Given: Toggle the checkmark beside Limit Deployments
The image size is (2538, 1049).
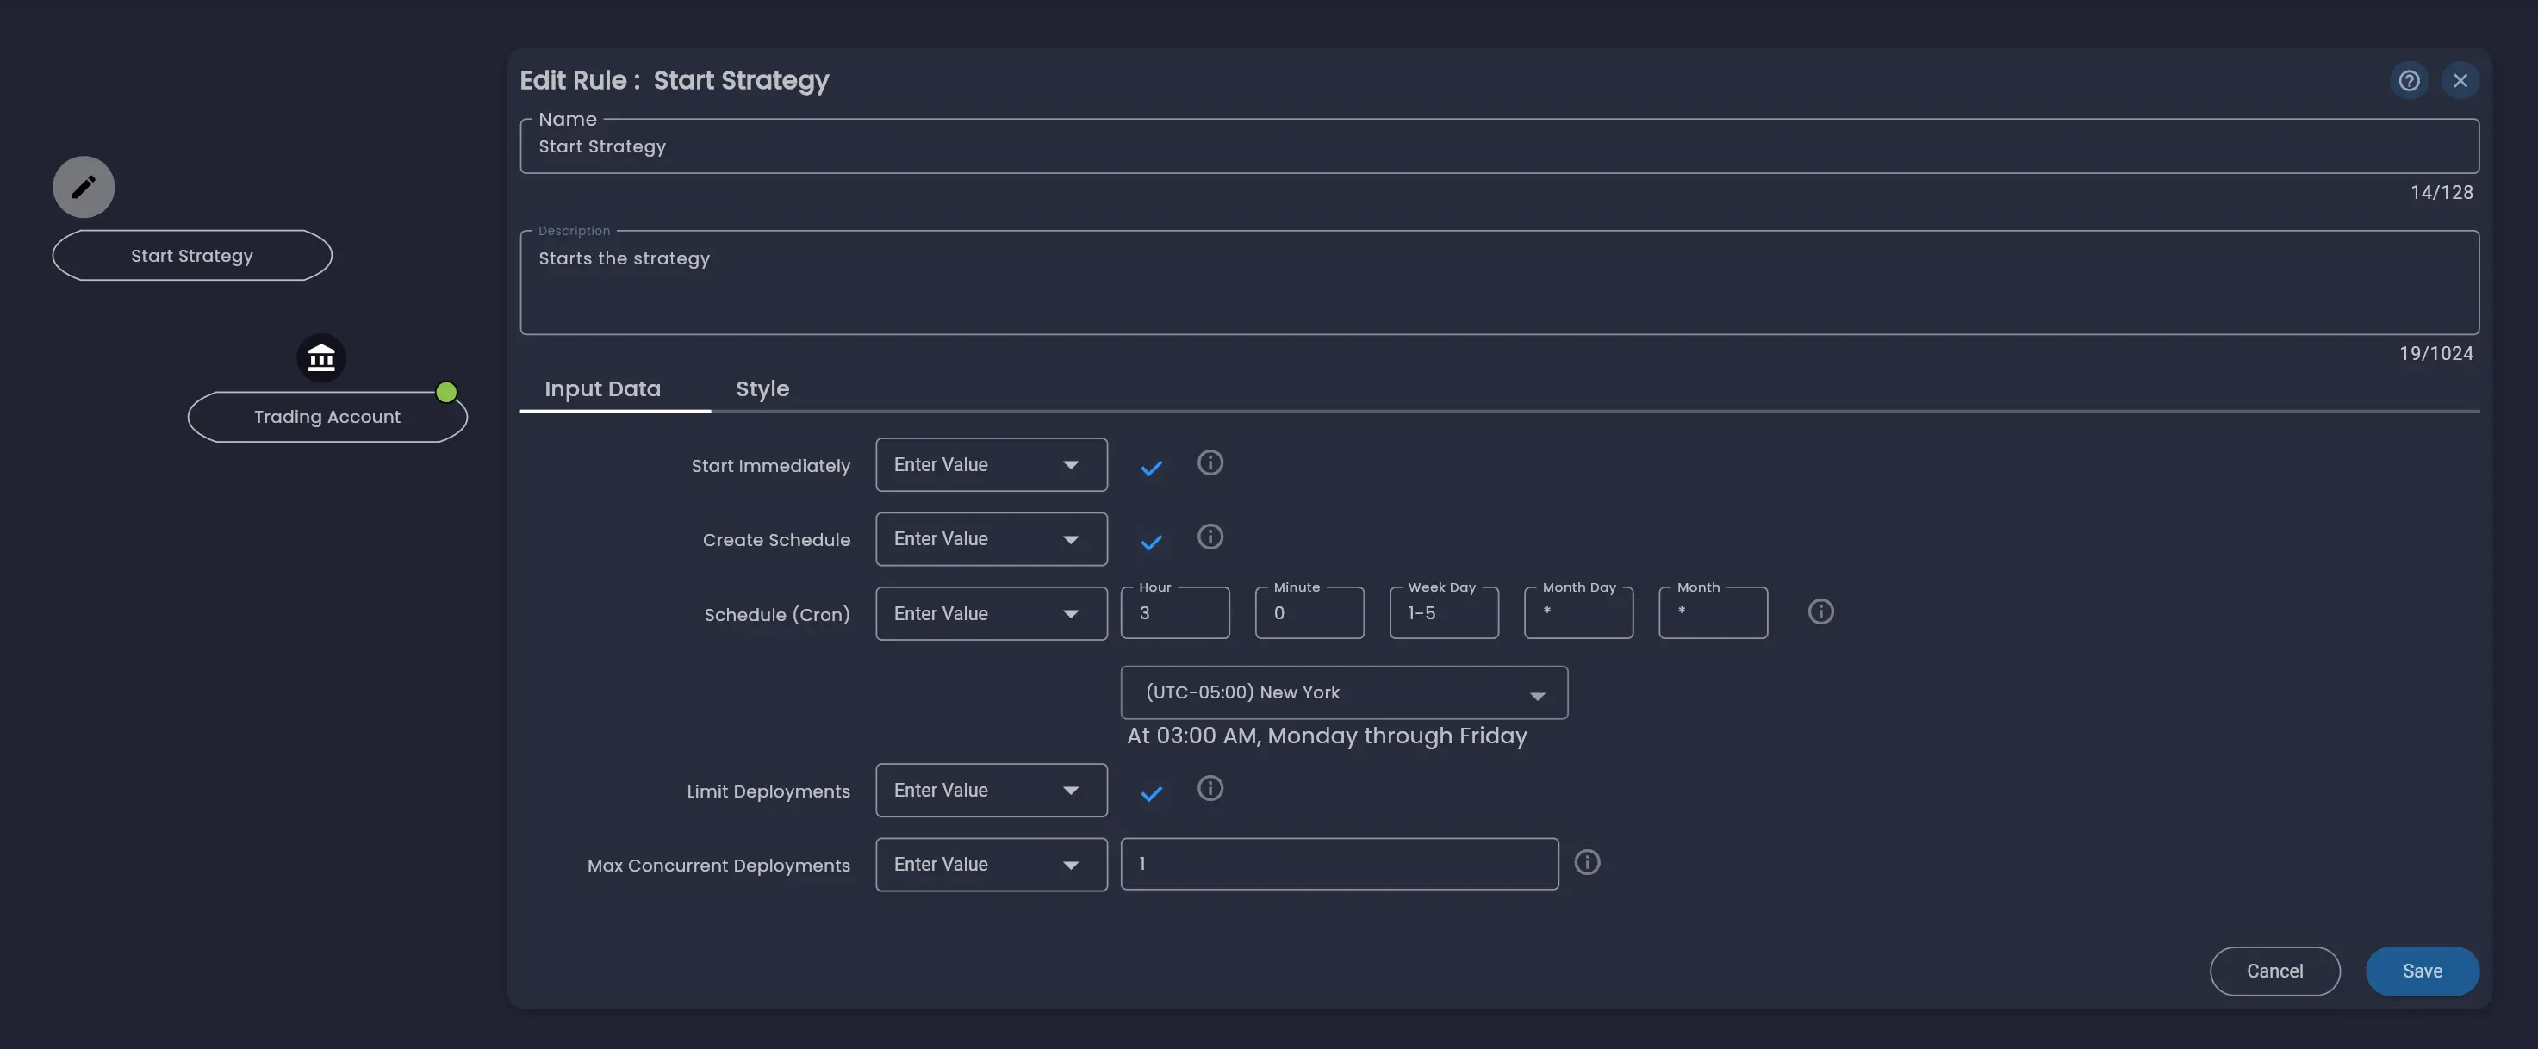Looking at the screenshot, I should 1151,794.
